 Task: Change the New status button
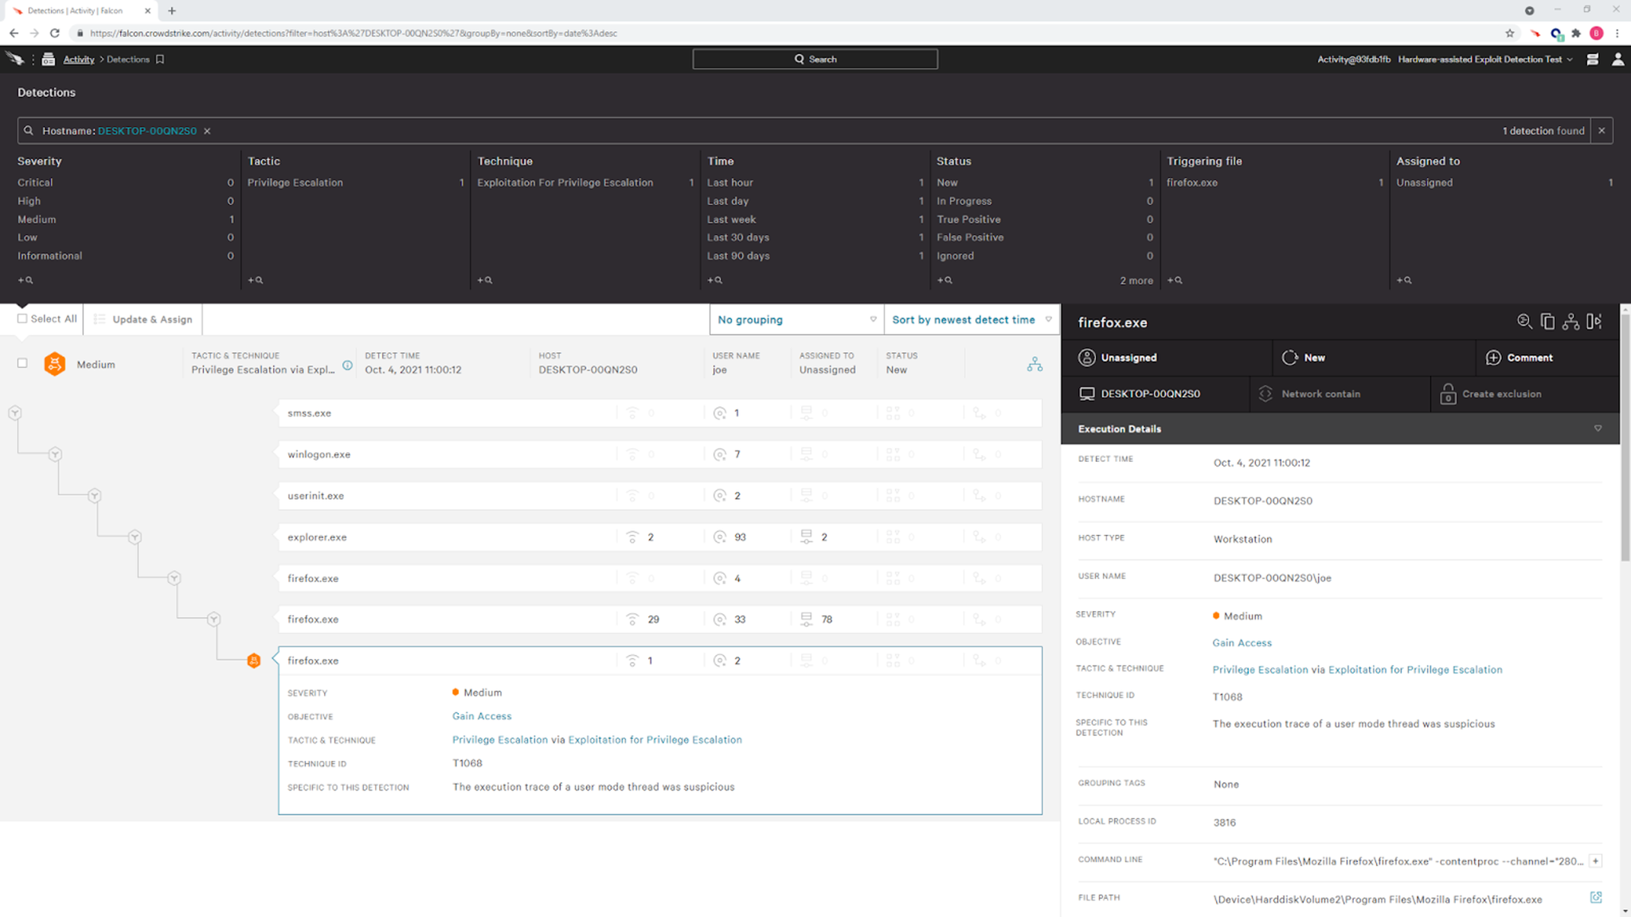[1375, 358]
